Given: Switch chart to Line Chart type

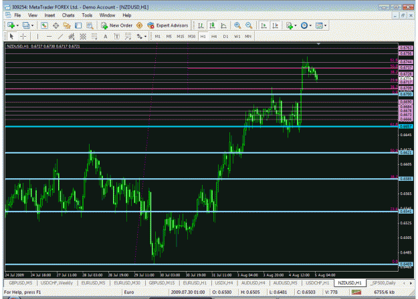Looking at the screenshot, I should [223, 25].
